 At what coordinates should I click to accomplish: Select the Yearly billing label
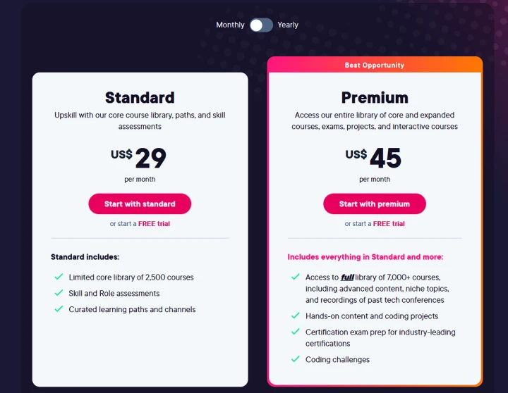[288, 25]
